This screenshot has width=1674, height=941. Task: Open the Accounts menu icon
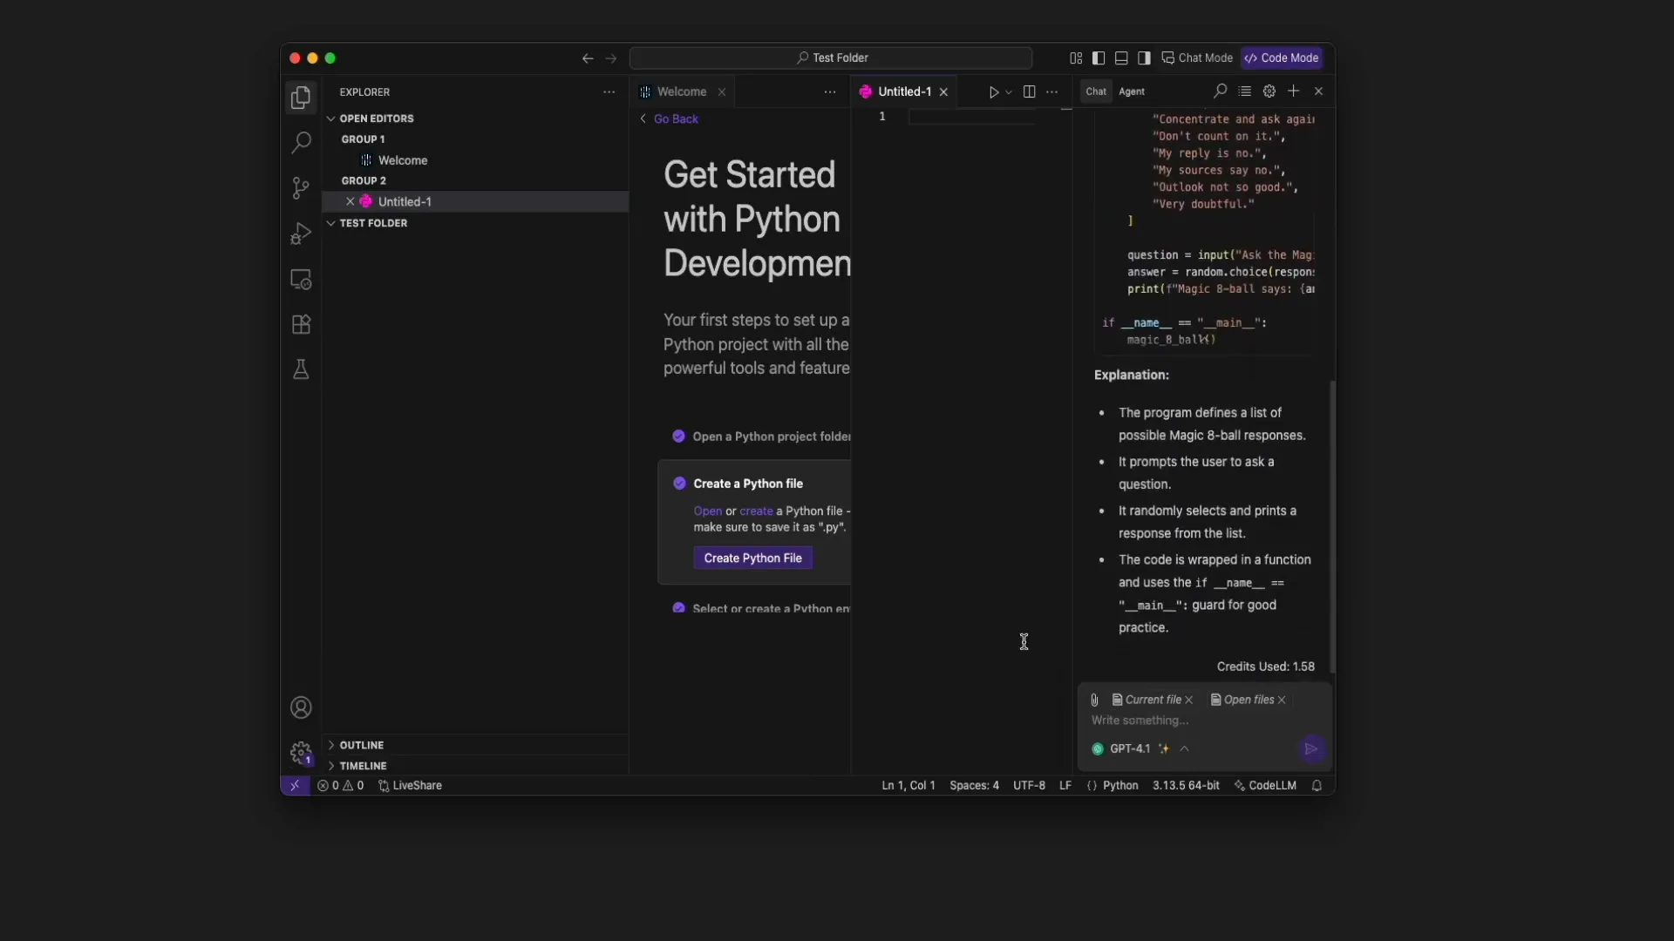[301, 707]
